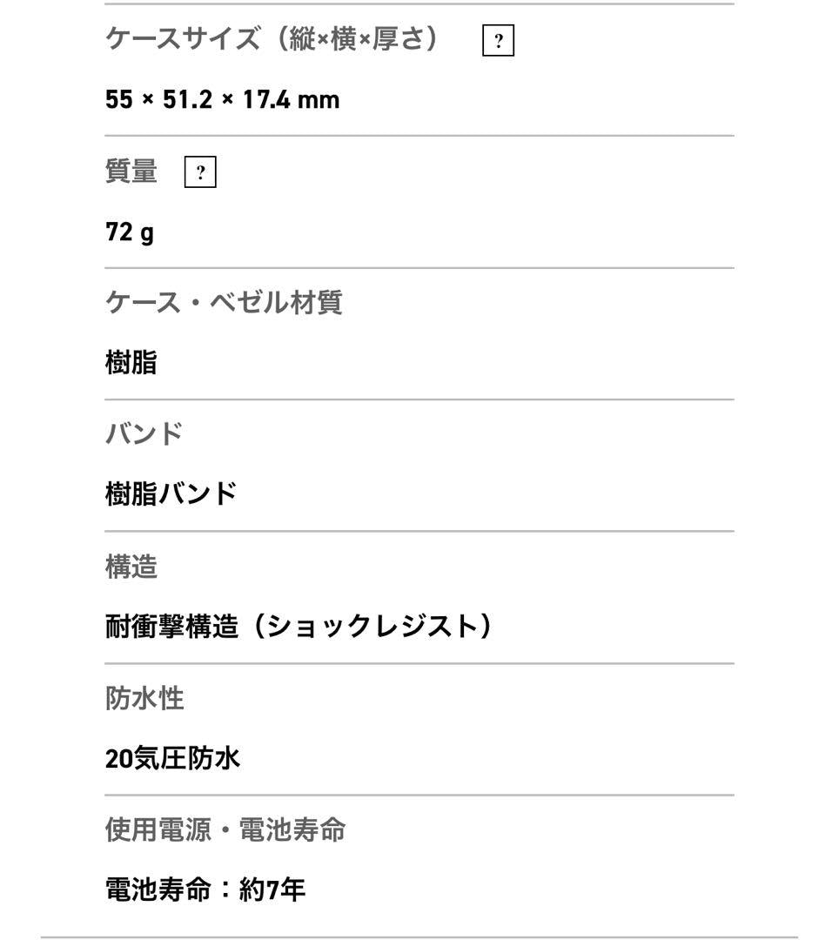Click the 質量 spec label

tap(131, 171)
